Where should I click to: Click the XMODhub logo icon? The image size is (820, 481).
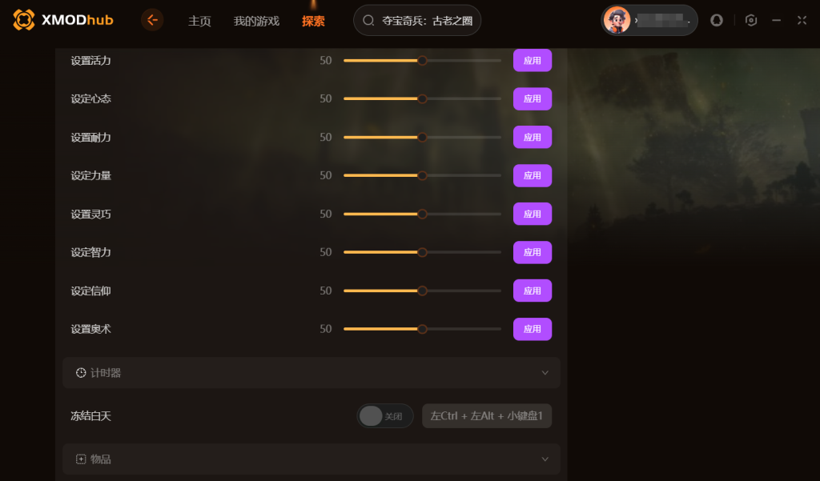point(23,20)
